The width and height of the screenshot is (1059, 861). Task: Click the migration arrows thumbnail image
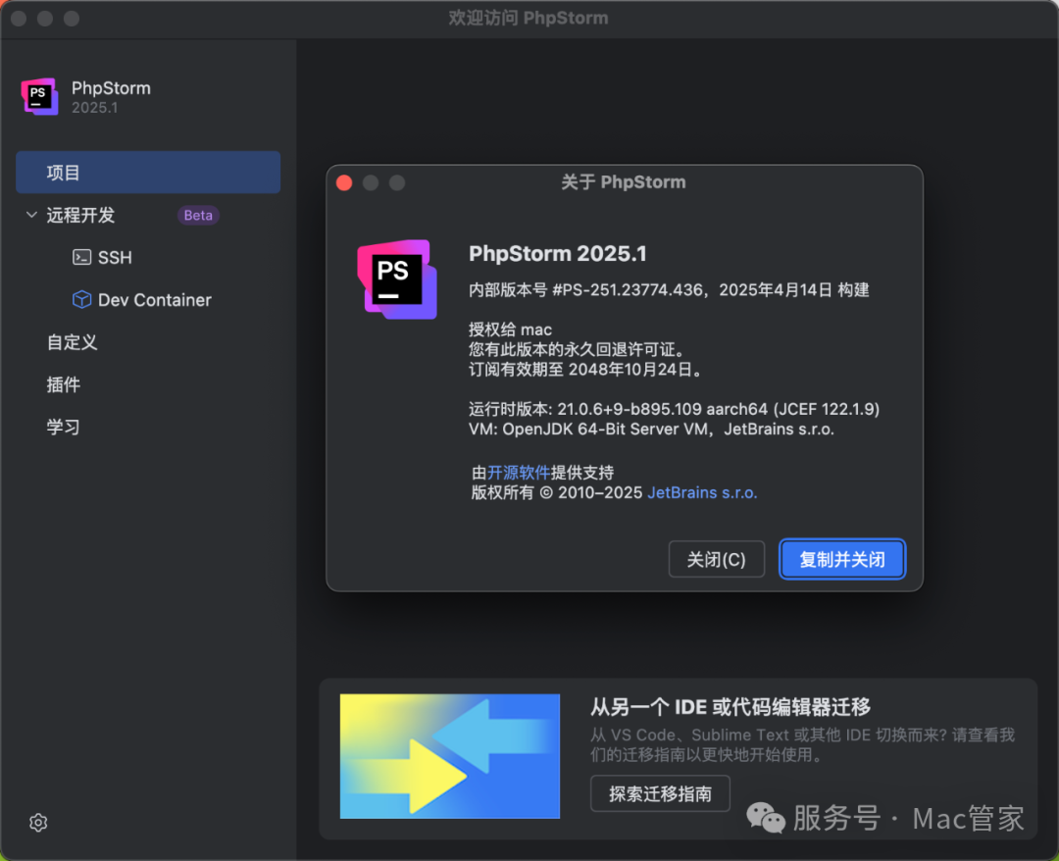click(x=449, y=756)
